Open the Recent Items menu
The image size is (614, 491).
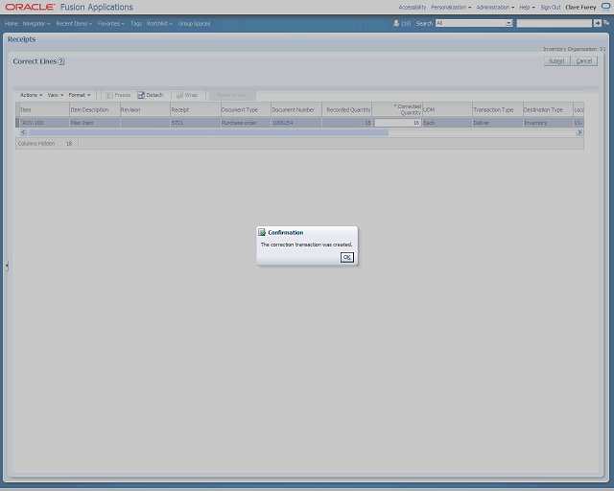click(x=74, y=24)
